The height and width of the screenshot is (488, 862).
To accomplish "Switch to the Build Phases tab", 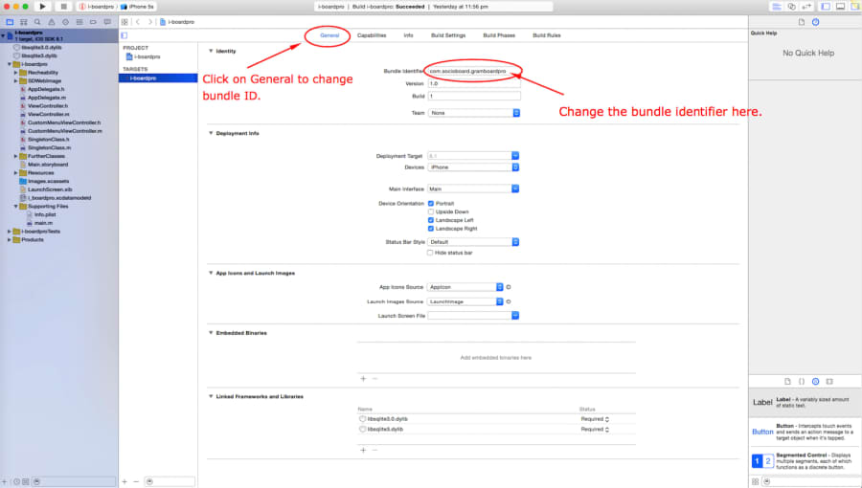I will click(x=499, y=35).
